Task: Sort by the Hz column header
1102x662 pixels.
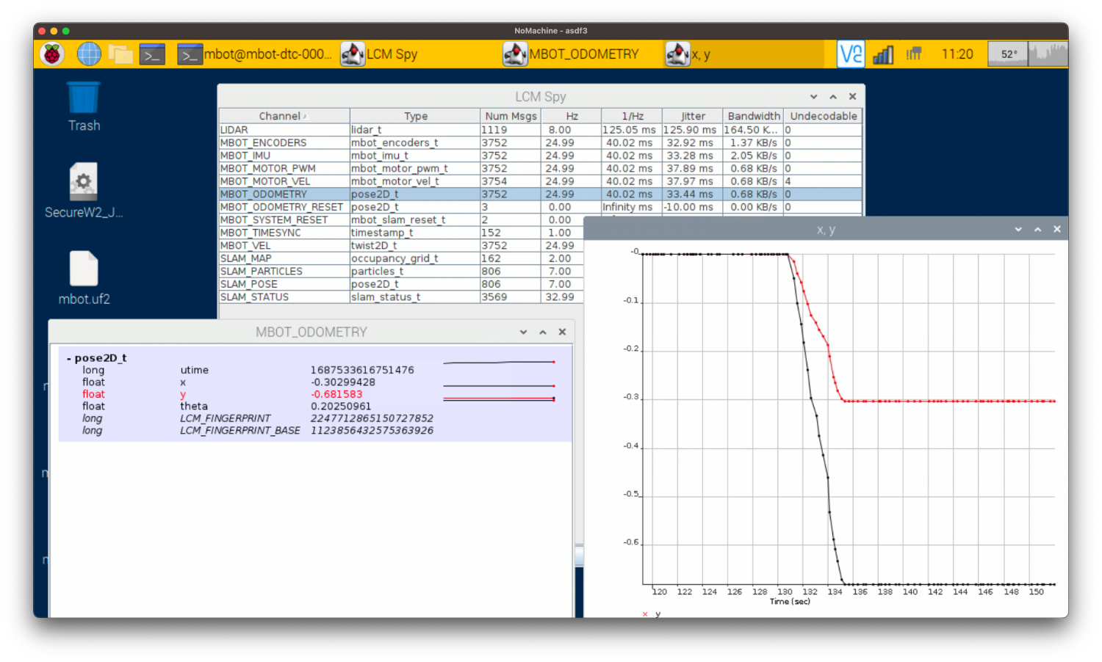Action: pos(572,116)
